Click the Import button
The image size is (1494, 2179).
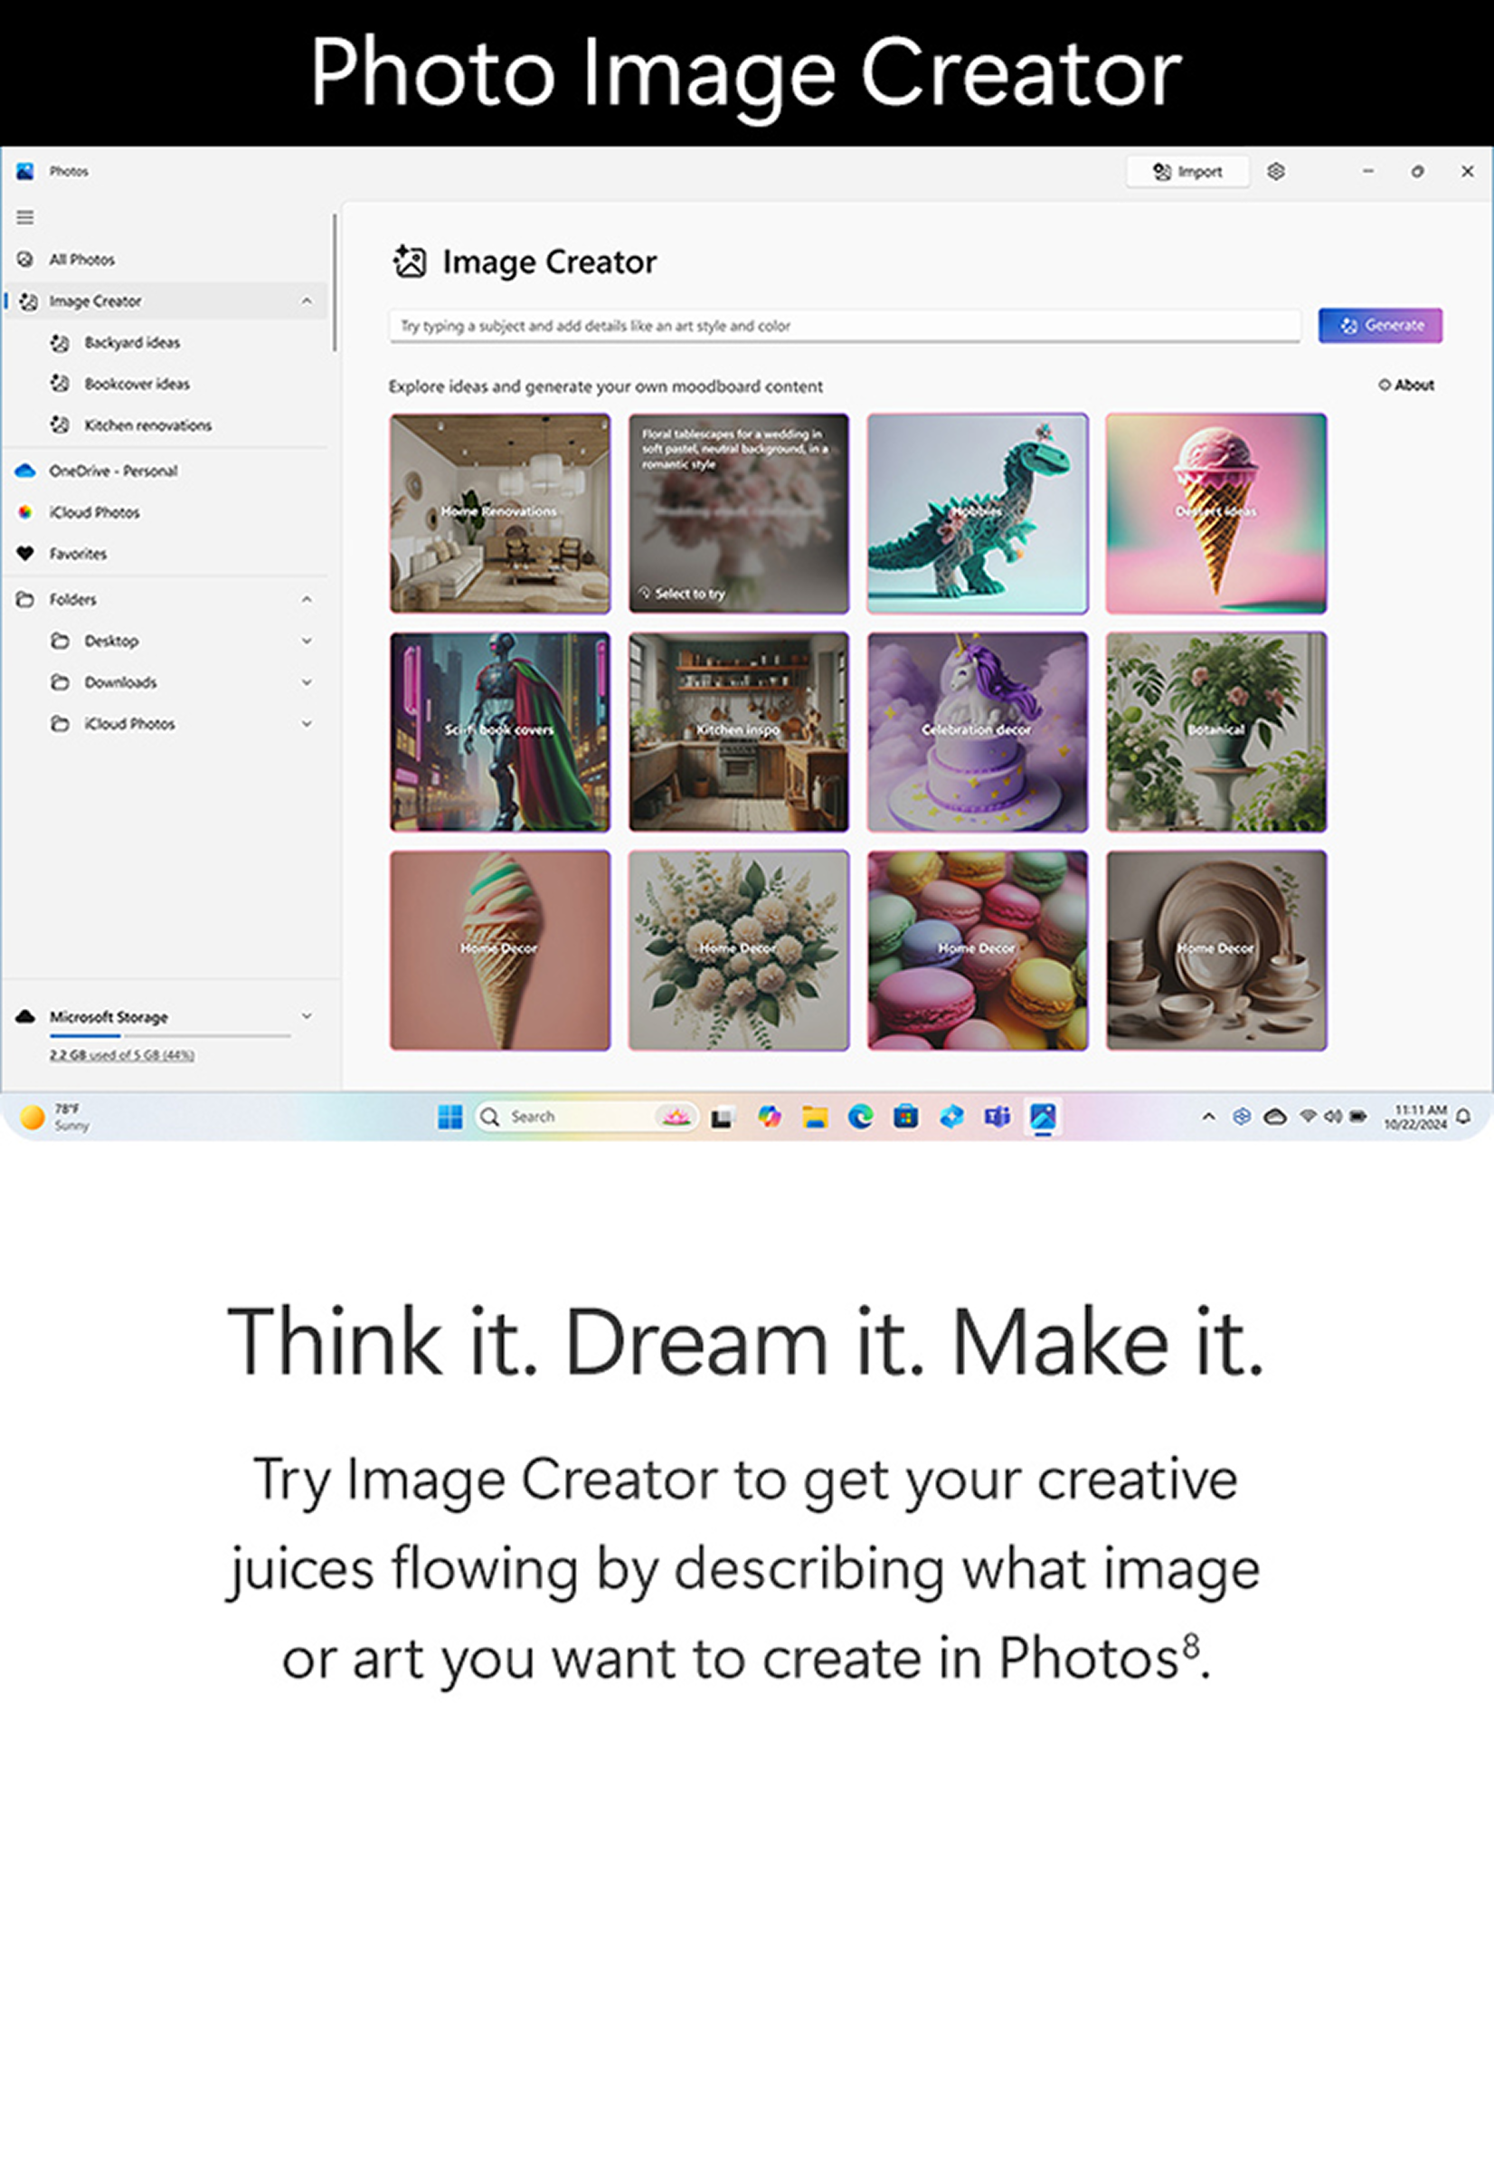(1187, 172)
